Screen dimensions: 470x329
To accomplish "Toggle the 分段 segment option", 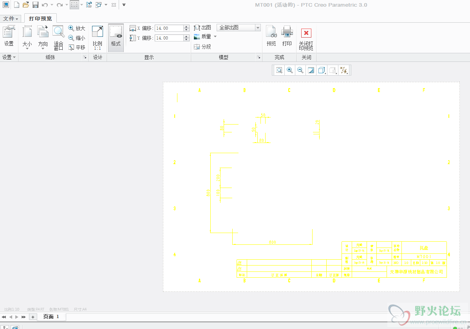I will pos(202,47).
